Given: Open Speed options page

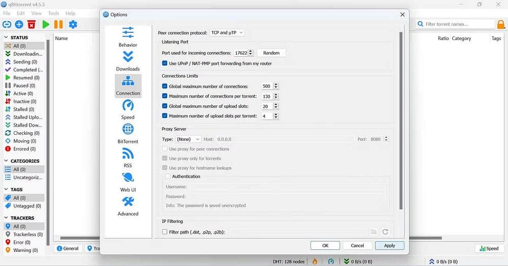Looking at the screenshot, I should (x=128, y=110).
